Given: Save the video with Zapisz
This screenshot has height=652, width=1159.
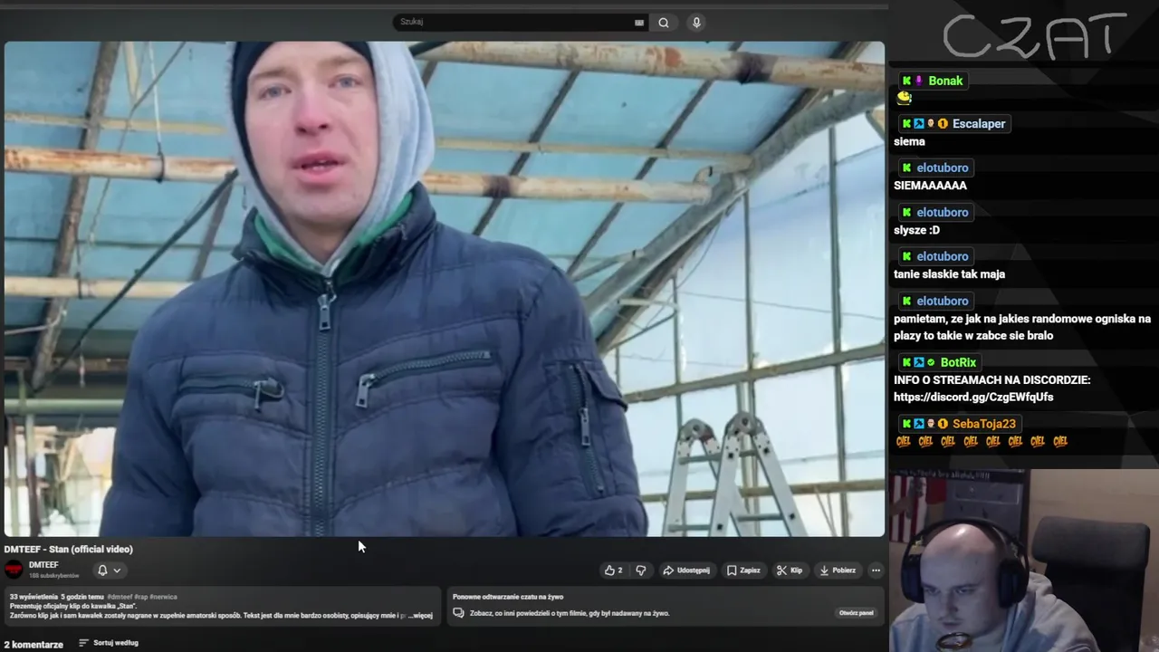Looking at the screenshot, I should click(743, 570).
